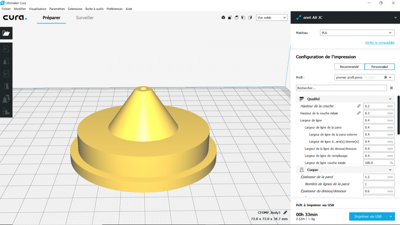Click Largeur de ligne couche initiale field
The height and width of the screenshot is (225, 400).
379,163
